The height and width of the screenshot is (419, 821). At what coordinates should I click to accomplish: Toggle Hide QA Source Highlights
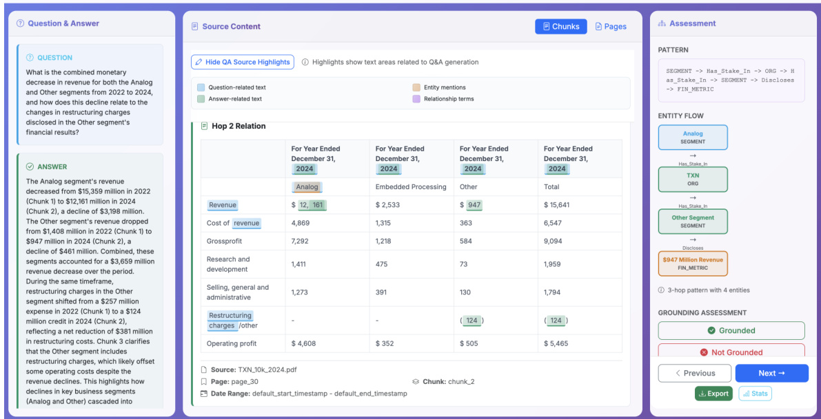pyautogui.click(x=242, y=62)
